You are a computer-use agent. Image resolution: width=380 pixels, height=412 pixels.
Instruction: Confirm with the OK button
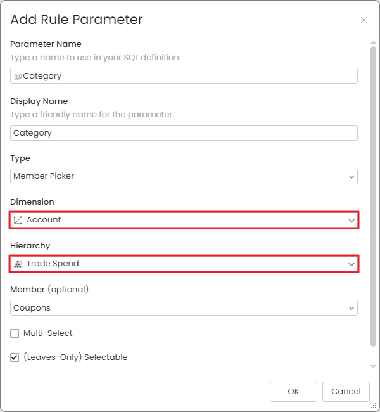pos(293,392)
